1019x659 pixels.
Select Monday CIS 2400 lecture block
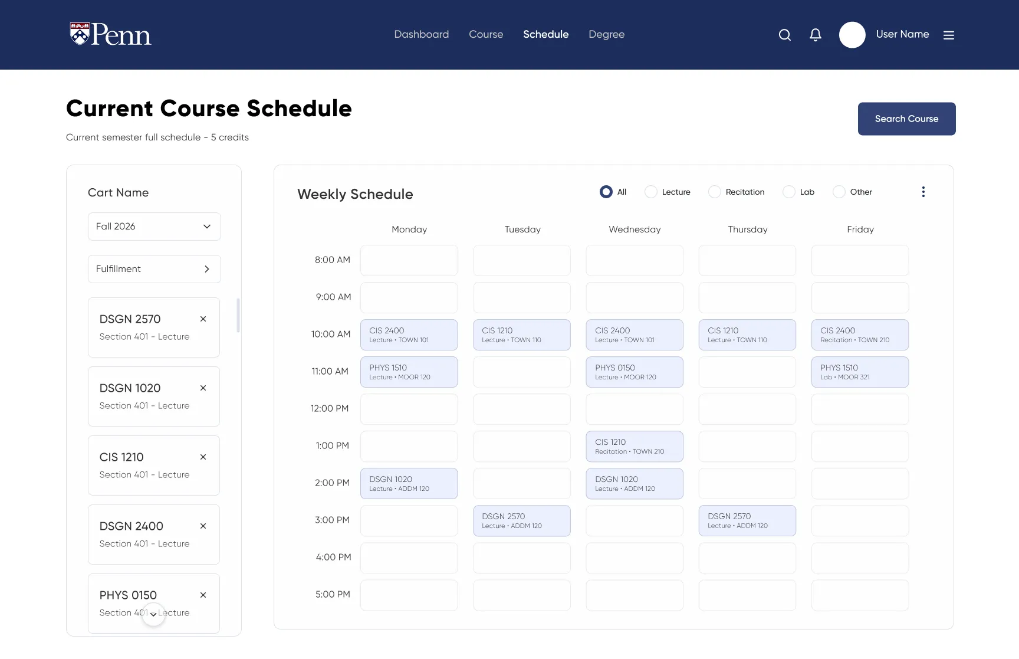click(x=409, y=335)
